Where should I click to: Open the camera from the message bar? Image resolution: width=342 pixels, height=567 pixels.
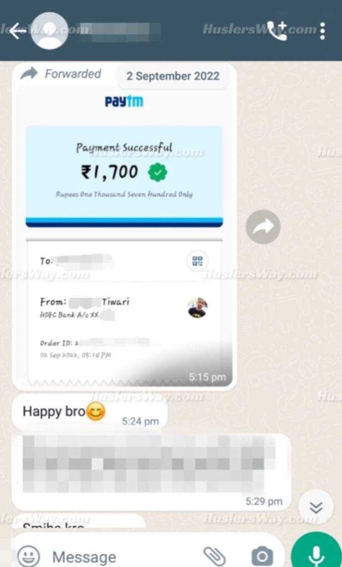tap(262, 556)
